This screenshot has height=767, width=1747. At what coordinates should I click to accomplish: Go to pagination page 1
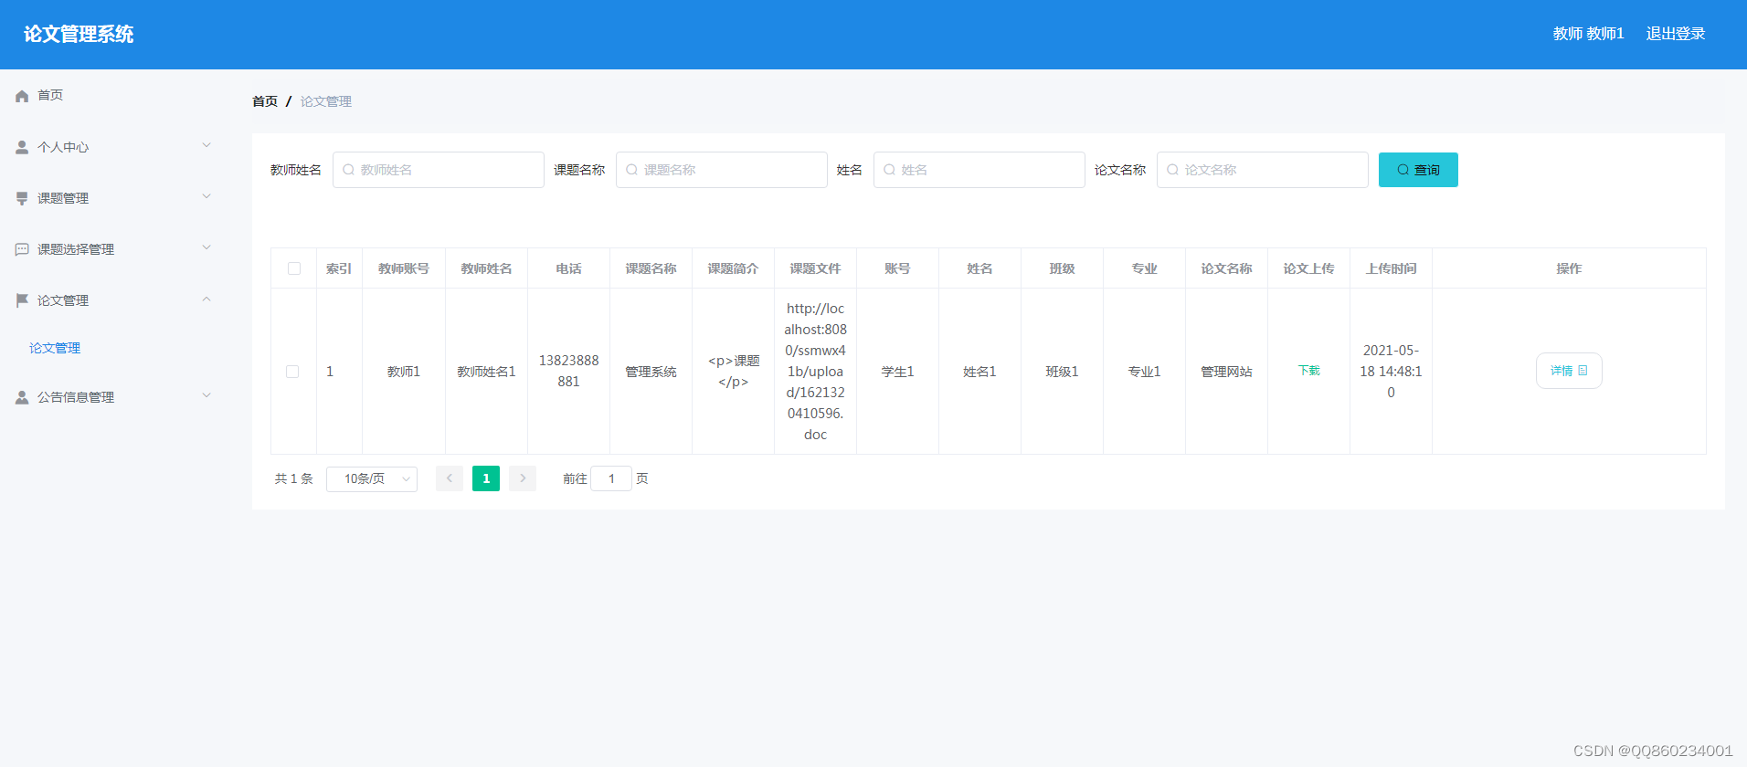[486, 478]
